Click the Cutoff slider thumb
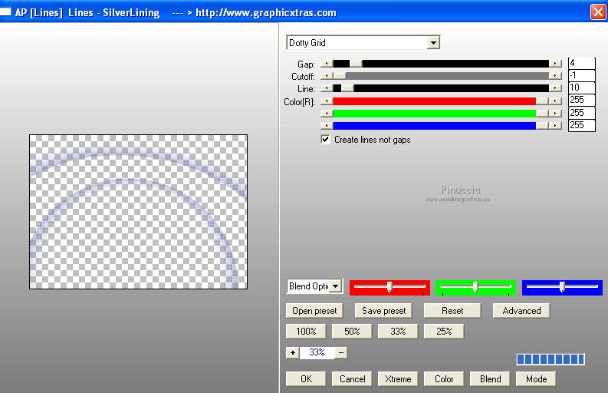608x393 pixels. pyautogui.click(x=340, y=76)
